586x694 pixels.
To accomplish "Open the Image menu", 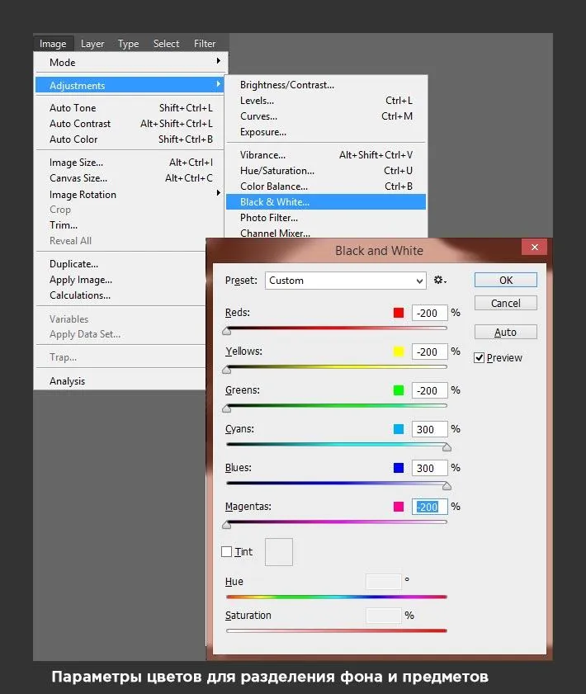I will tap(53, 44).
